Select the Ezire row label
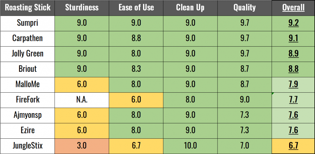 click(27, 131)
